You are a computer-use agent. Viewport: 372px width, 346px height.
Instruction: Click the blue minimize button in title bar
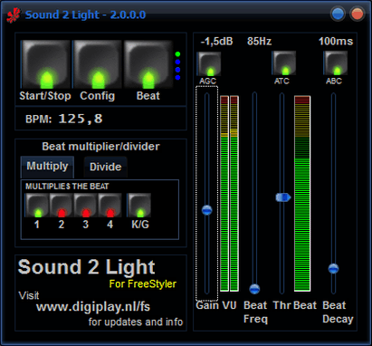coord(338,14)
